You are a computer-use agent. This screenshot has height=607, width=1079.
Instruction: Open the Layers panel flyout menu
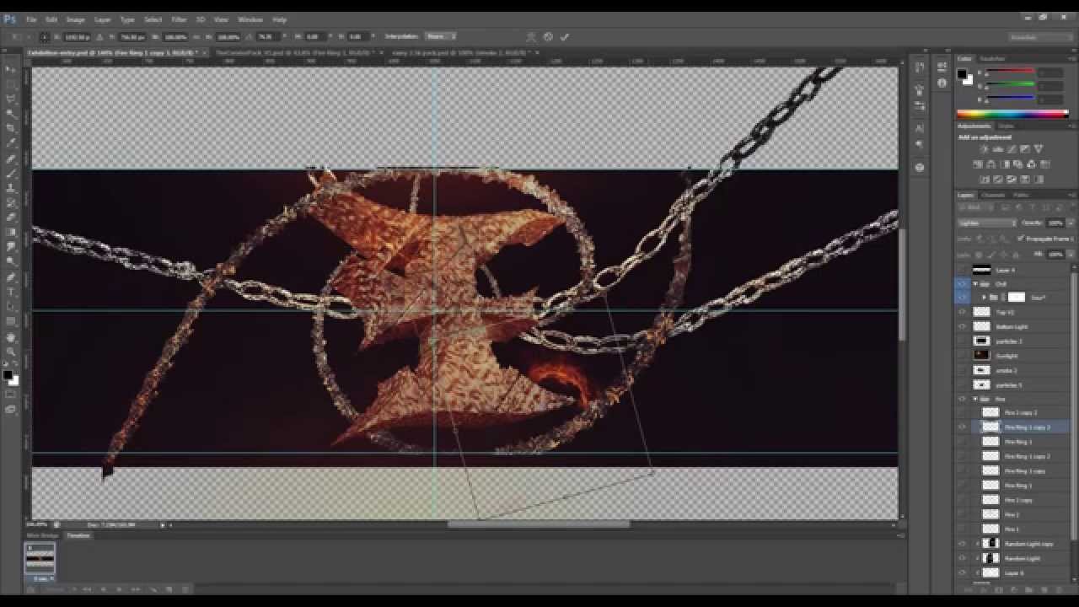1071,195
